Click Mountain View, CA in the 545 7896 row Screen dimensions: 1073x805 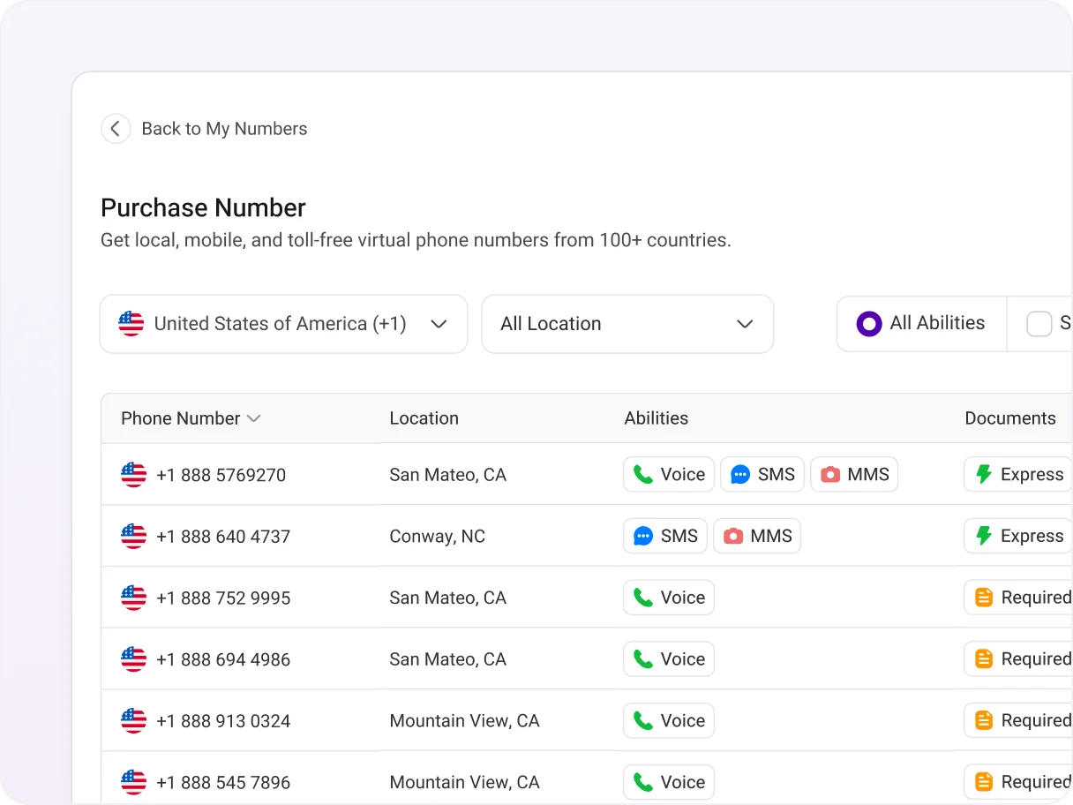(x=465, y=783)
